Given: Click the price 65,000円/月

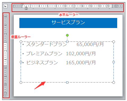Looking at the screenshot, I should pos(90,44).
